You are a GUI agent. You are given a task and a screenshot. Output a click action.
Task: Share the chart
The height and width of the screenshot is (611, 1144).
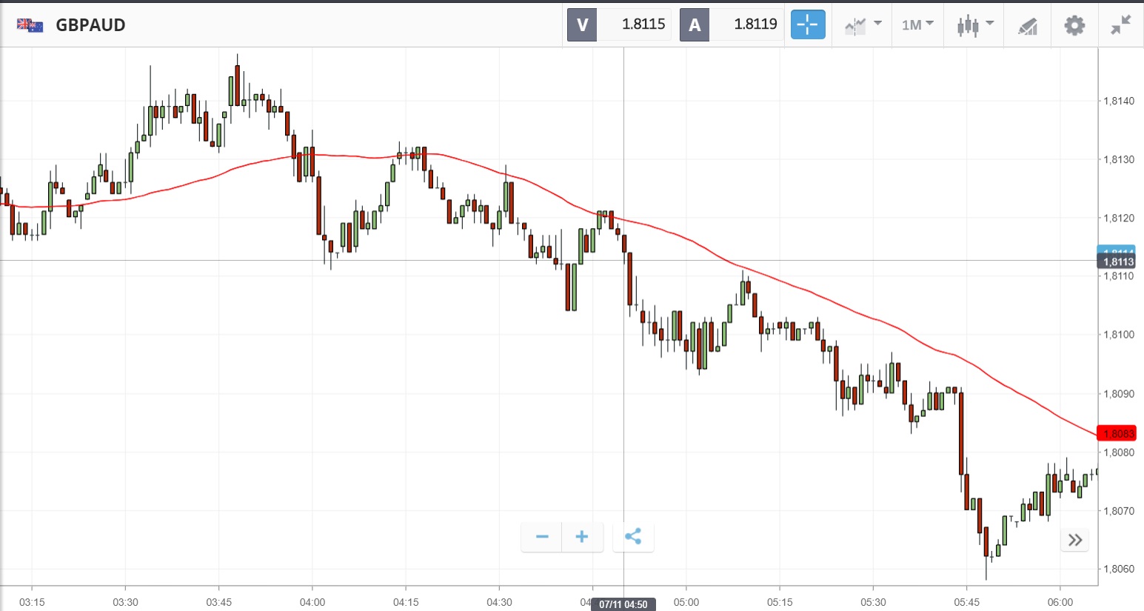tap(633, 537)
